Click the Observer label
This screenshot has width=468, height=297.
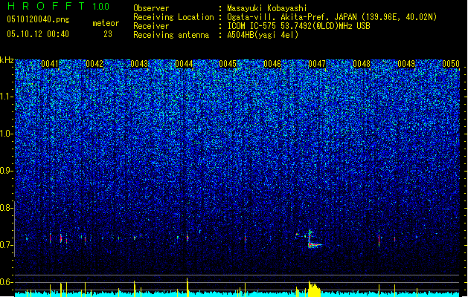click(x=151, y=8)
